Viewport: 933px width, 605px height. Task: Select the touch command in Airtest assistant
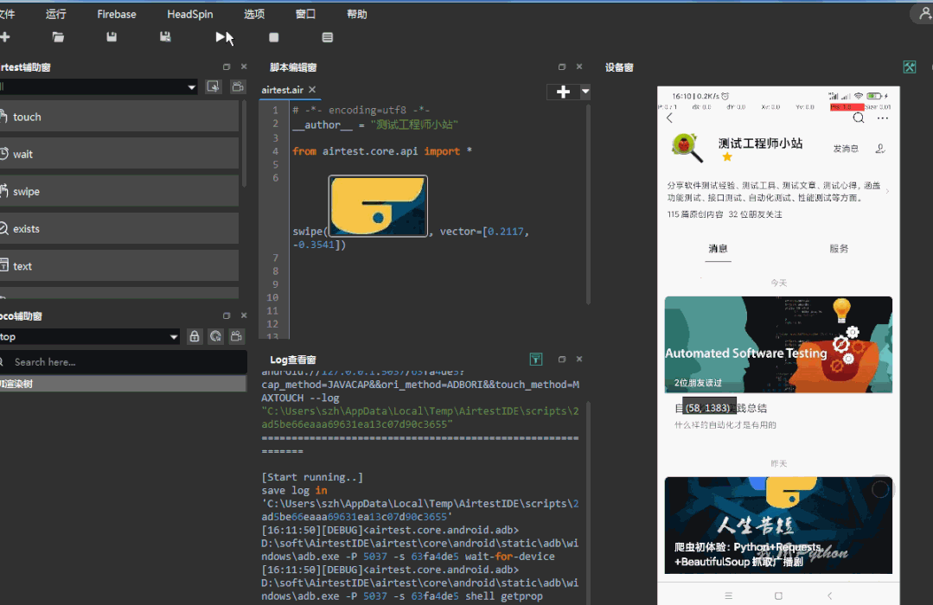coord(119,117)
